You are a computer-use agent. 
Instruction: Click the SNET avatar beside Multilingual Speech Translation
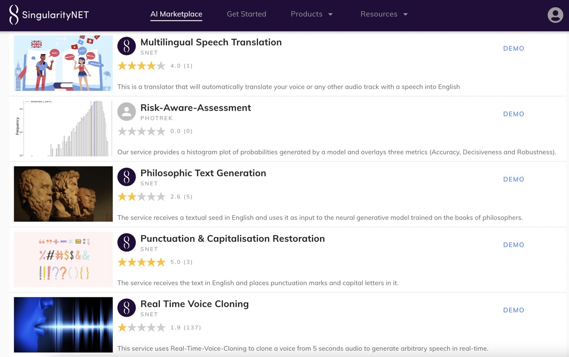[127, 46]
